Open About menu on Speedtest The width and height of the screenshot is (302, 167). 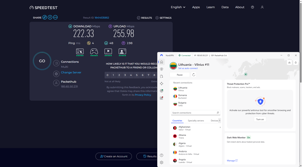239,7
